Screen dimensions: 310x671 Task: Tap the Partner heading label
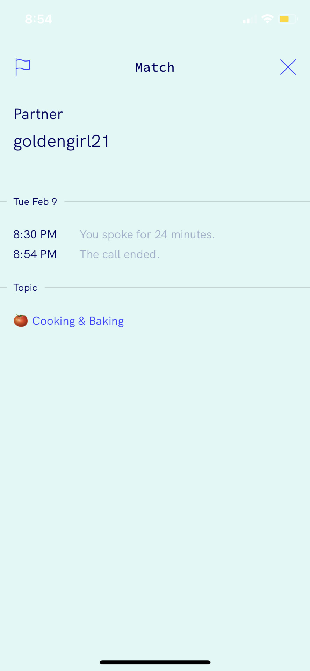(38, 114)
